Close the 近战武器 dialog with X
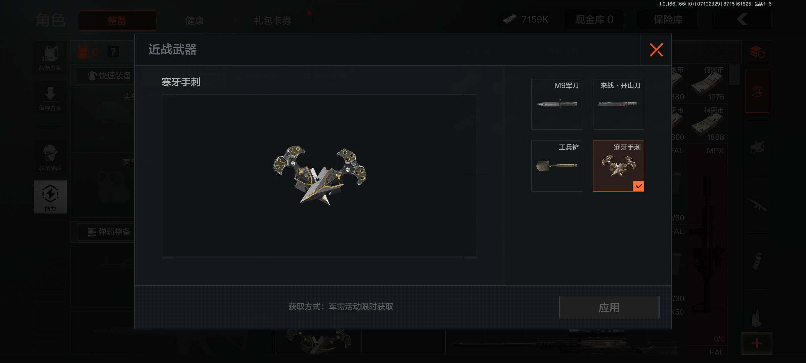The width and height of the screenshot is (806, 363). coord(656,50)
